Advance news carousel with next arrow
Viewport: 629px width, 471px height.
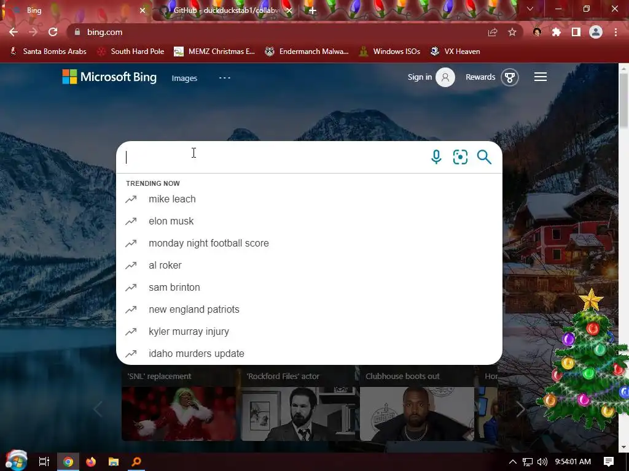pos(521,409)
